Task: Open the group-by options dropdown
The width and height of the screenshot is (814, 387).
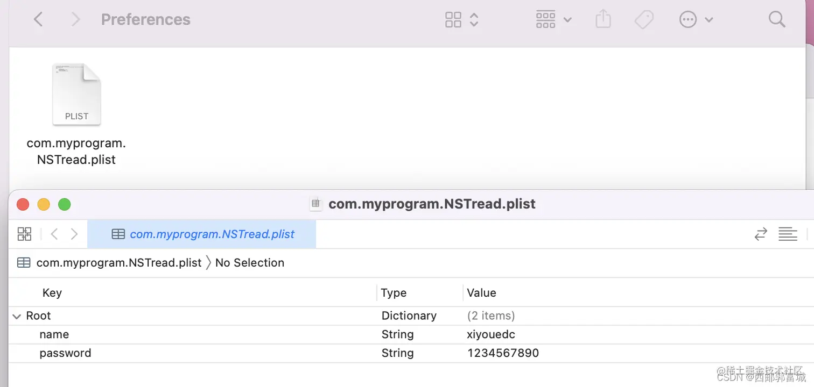Action: pos(553,20)
